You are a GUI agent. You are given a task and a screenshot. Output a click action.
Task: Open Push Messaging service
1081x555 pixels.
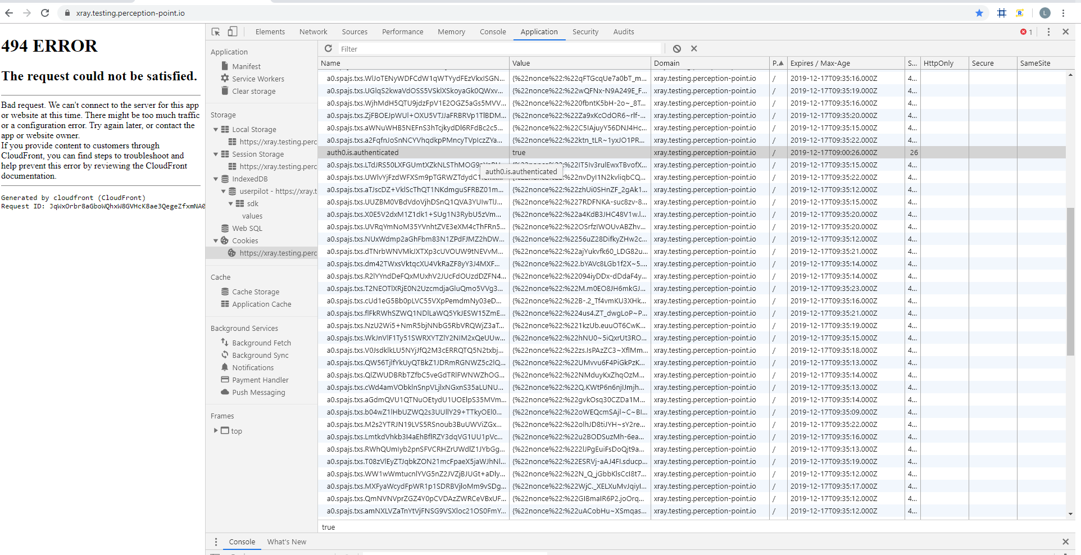pos(258,392)
